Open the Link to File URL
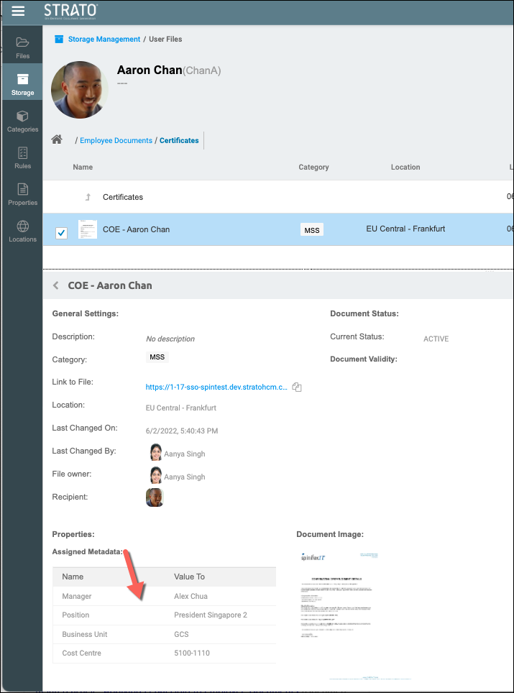514x693 pixels. [216, 387]
